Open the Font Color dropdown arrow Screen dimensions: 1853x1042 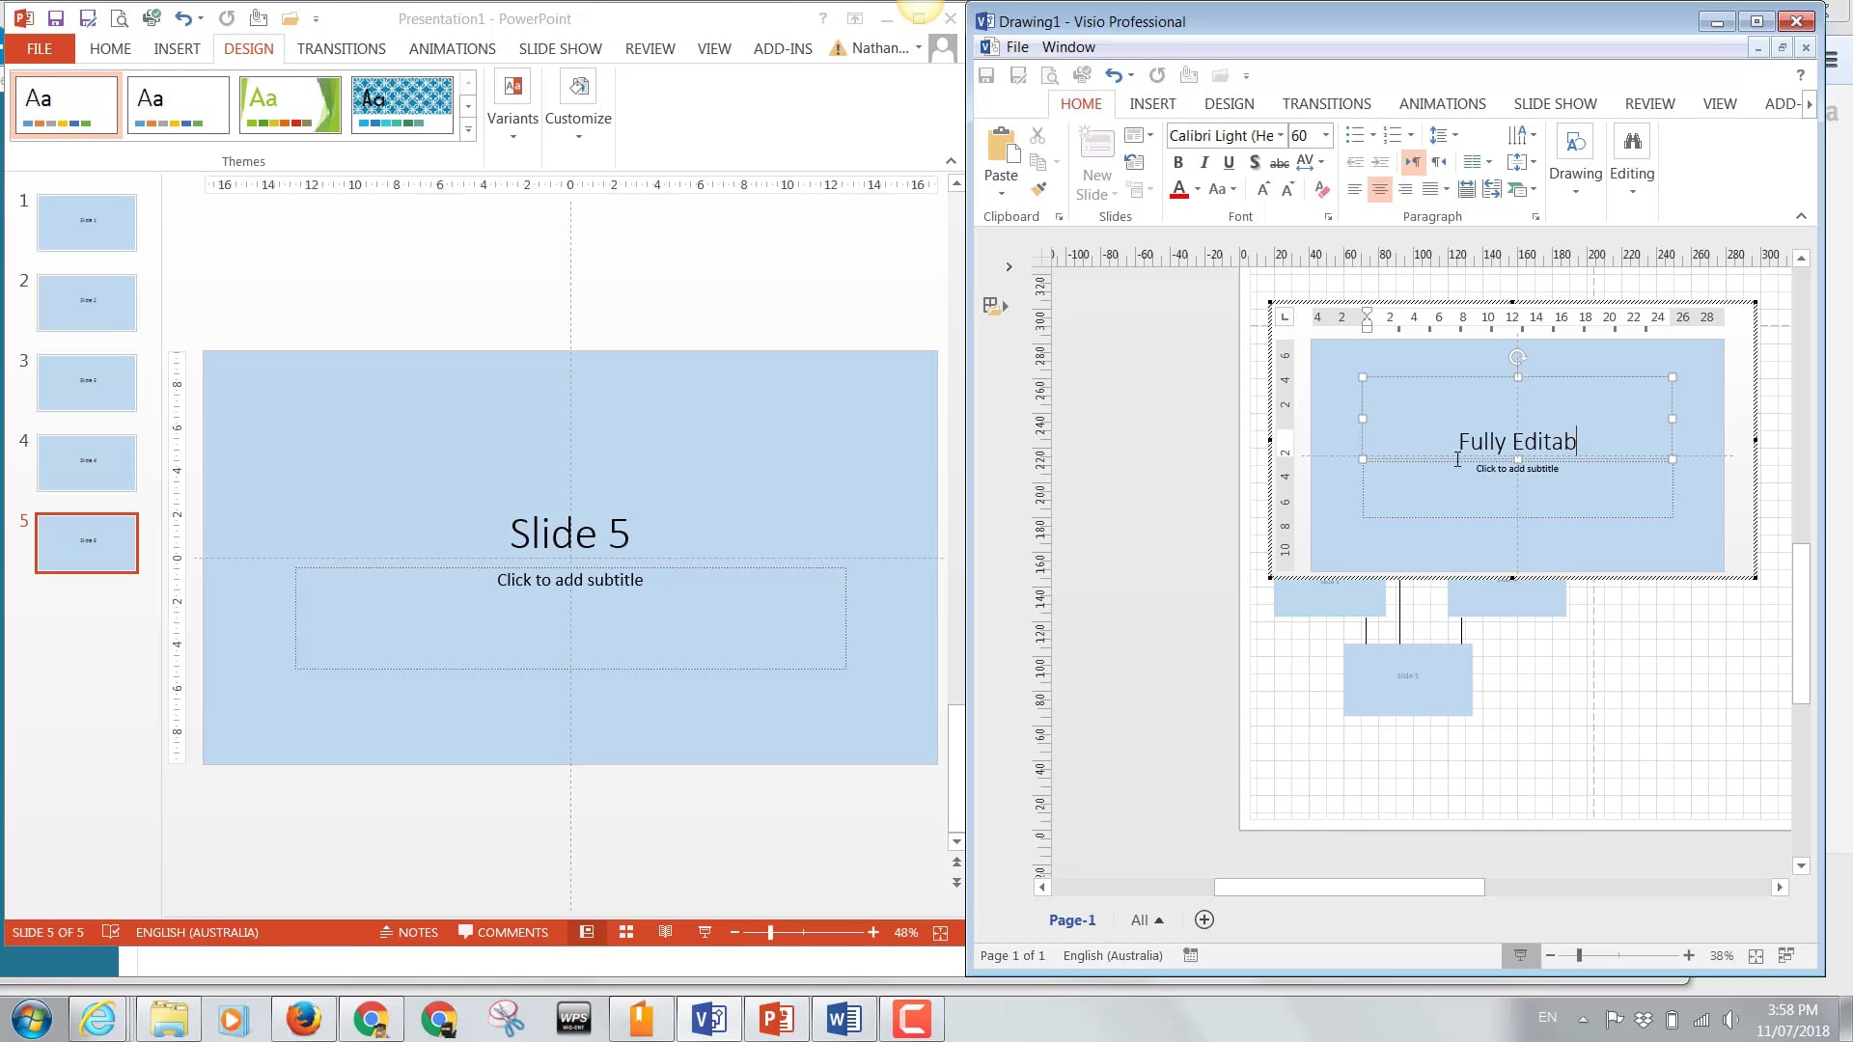pyautogui.click(x=1198, y=190)
